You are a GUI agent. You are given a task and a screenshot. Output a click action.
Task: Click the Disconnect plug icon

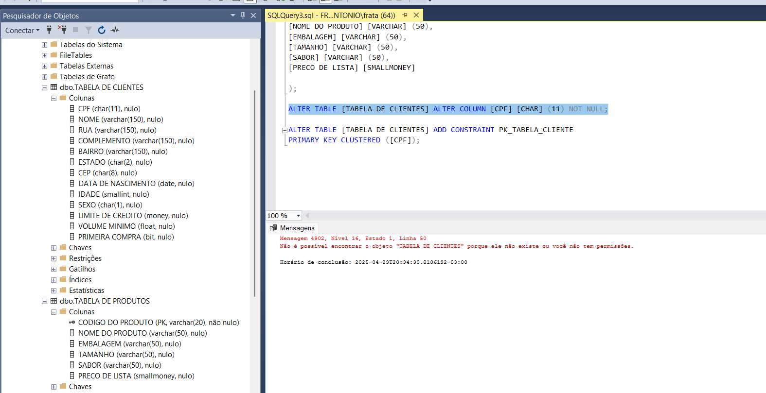(62, 30)
